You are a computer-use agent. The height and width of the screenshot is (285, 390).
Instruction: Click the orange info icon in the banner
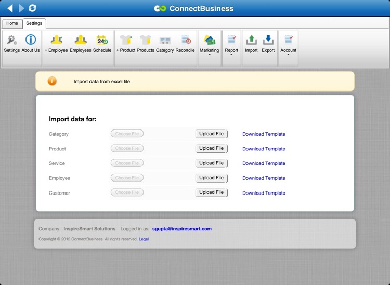click(x=52, y=81)
